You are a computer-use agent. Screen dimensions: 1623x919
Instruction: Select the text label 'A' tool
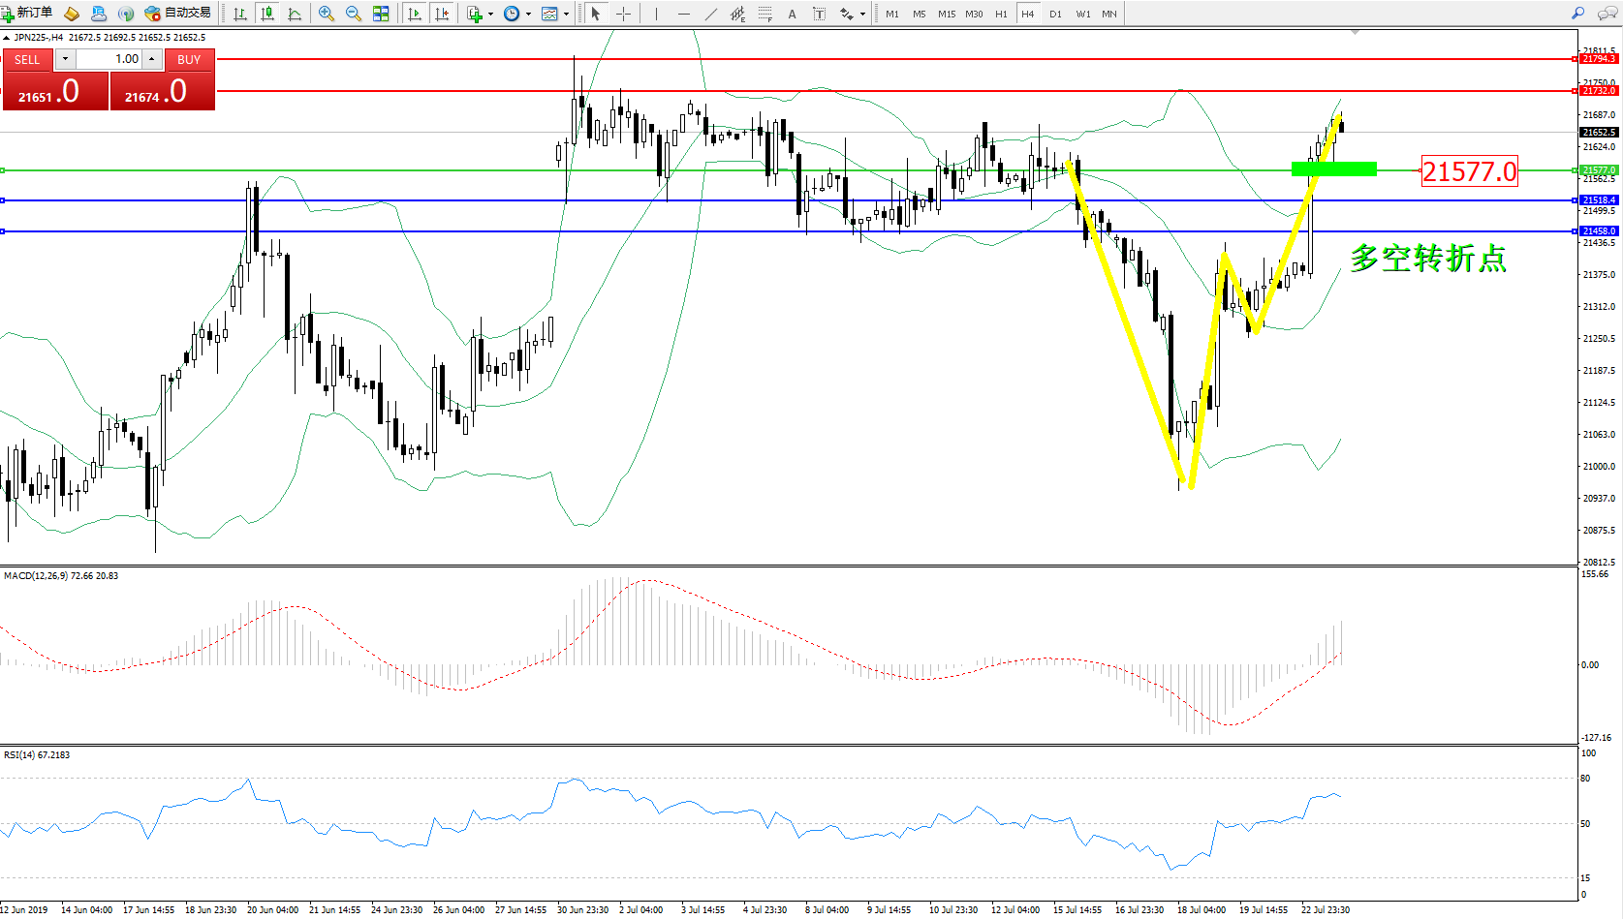coord(792,14)
